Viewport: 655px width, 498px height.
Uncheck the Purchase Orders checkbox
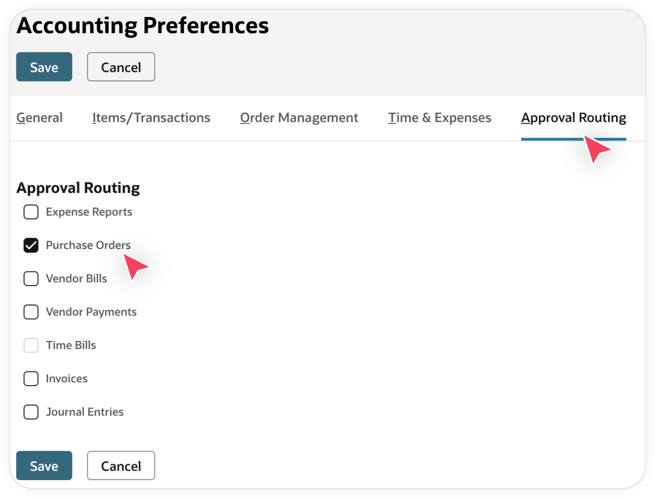[x=31, y=245]
